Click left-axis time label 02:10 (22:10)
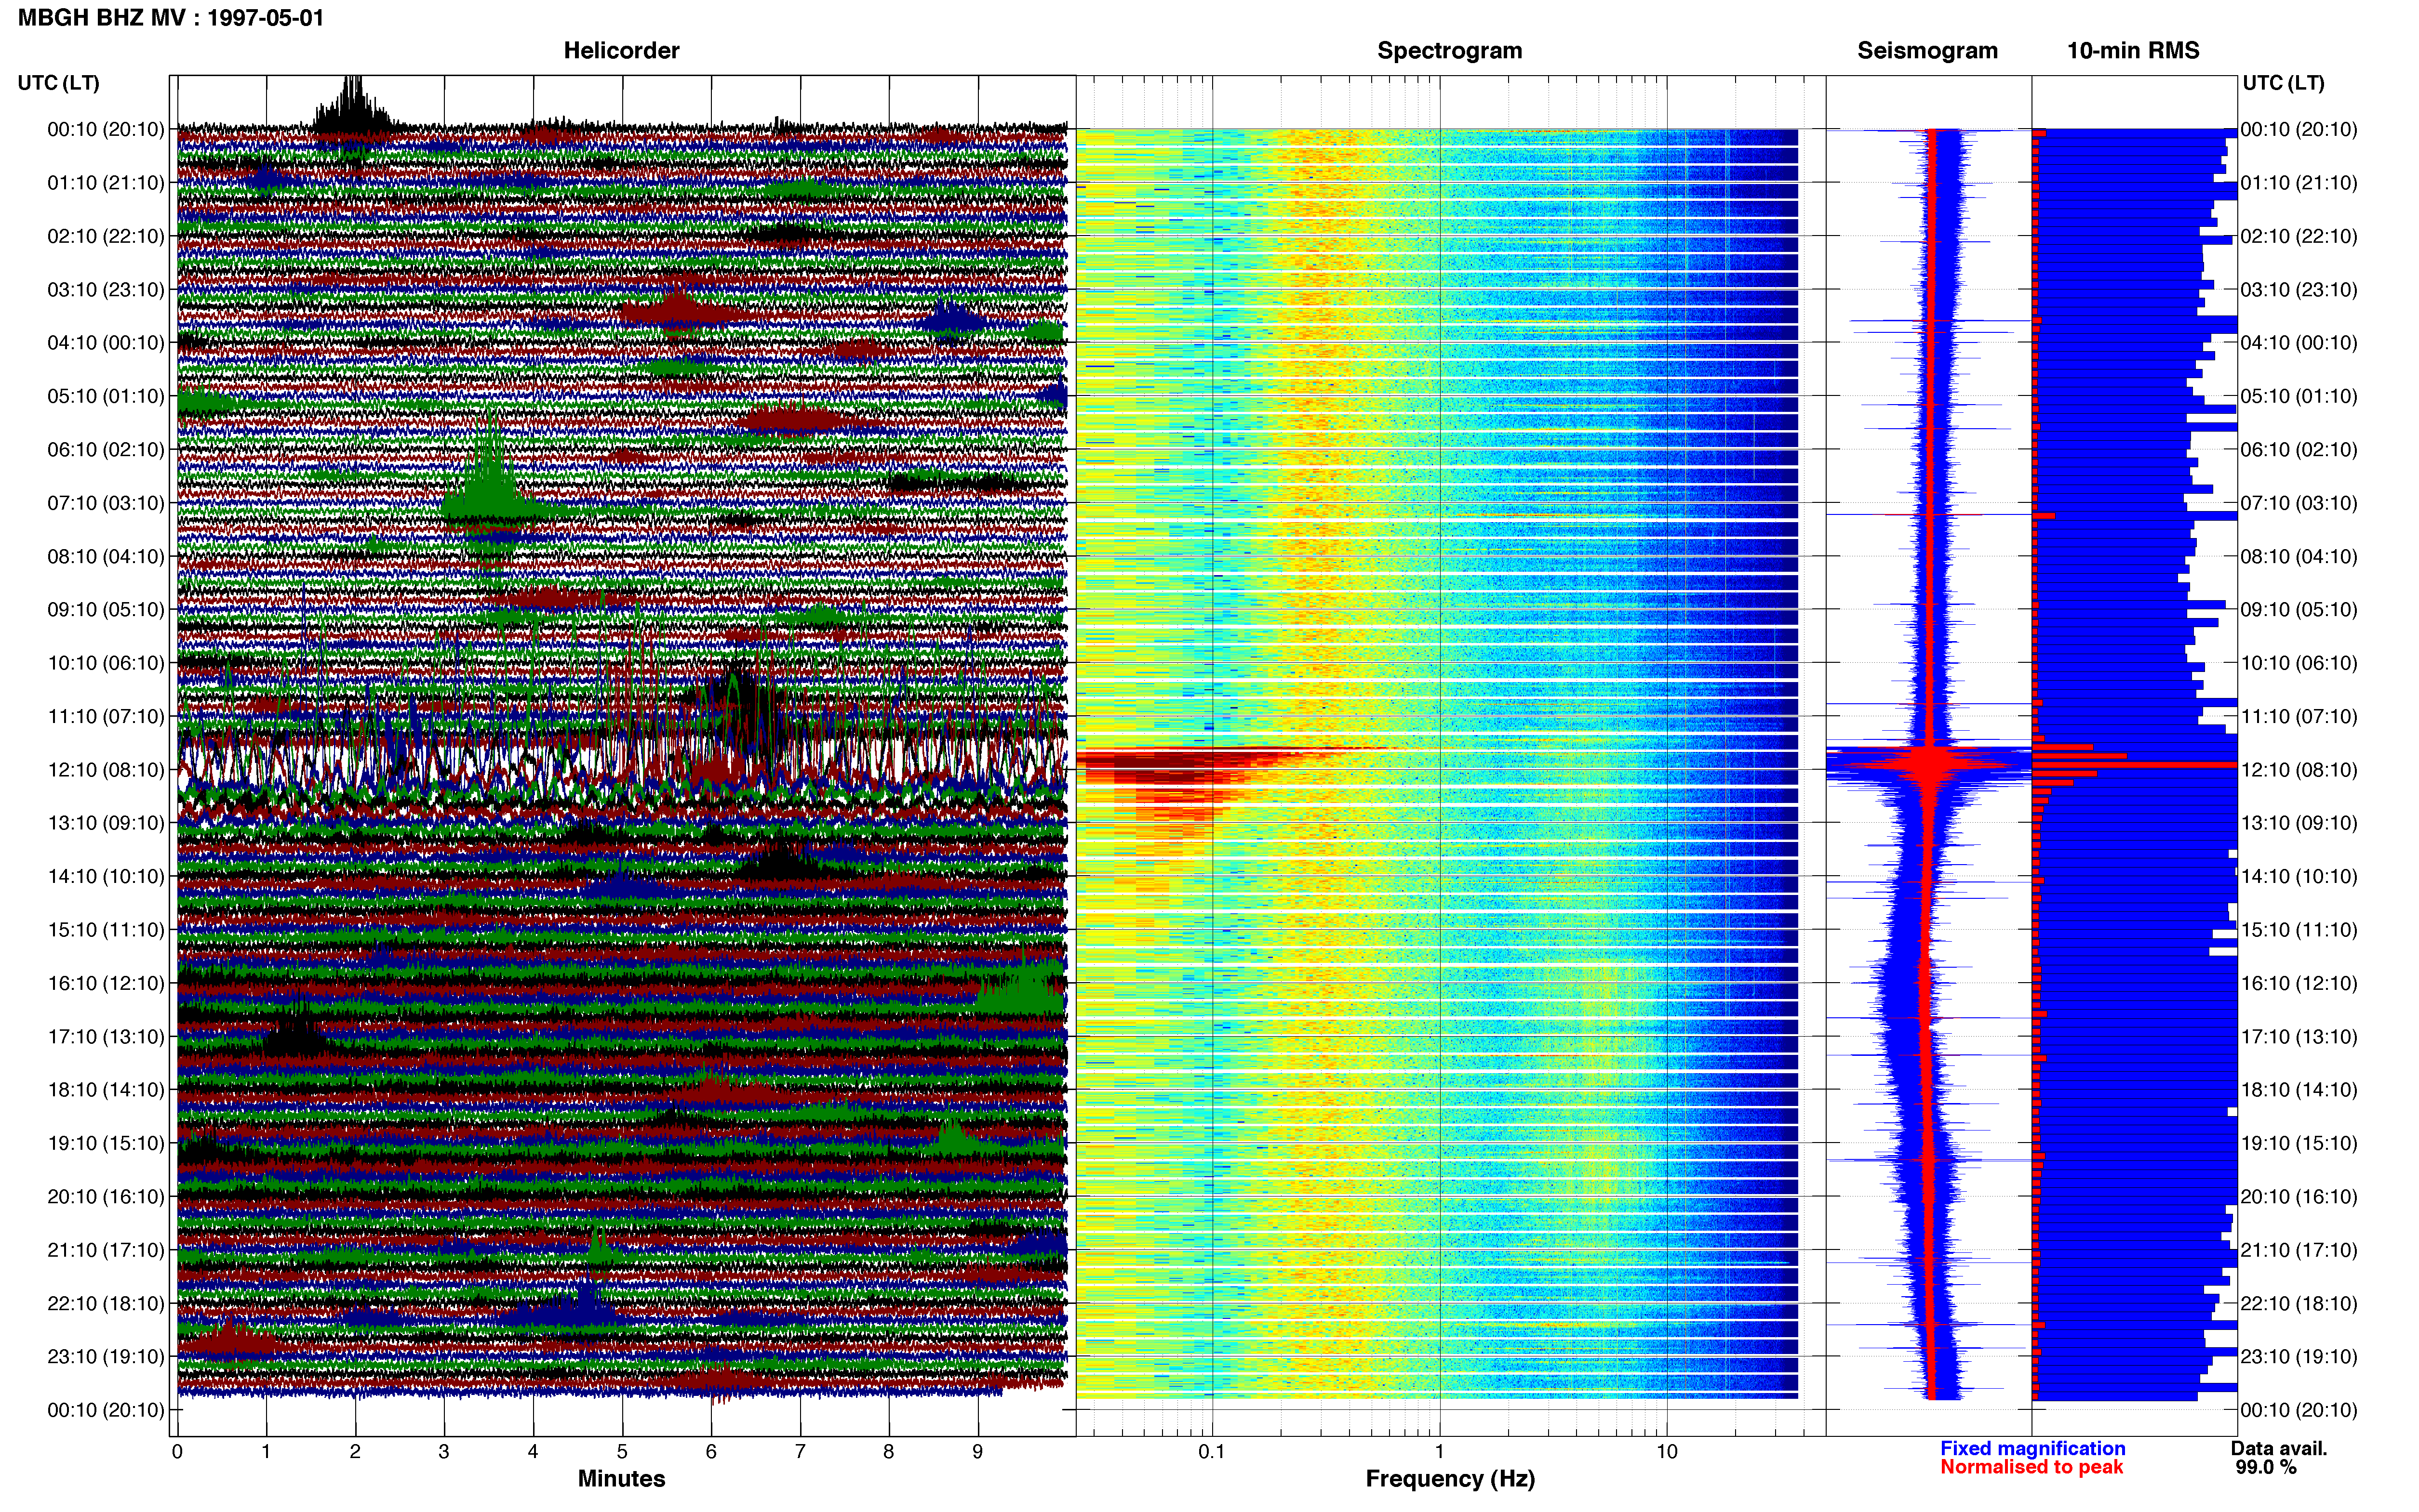Screen dimensions: 2419x1512 [x=106, y=236]
